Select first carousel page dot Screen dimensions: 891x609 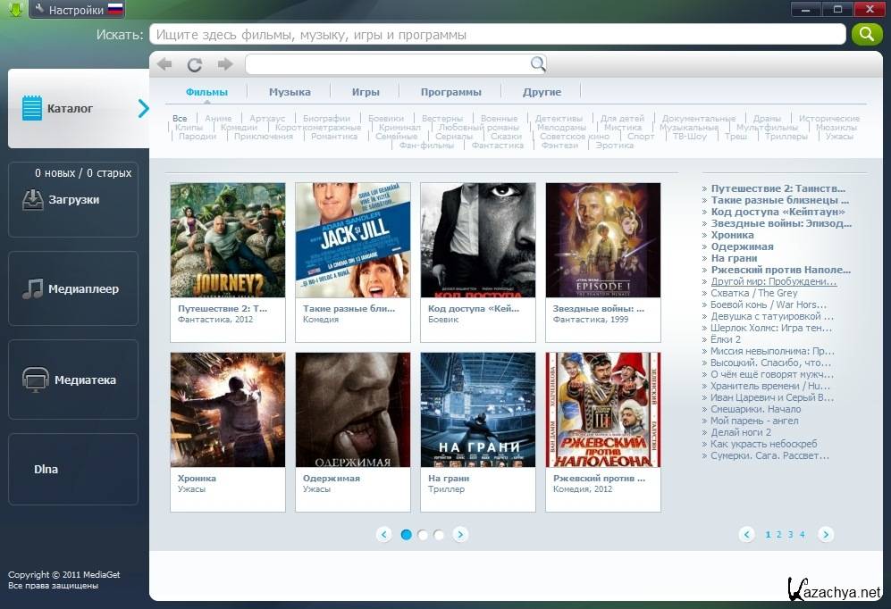pyautogui.click(x=407, y=535)
